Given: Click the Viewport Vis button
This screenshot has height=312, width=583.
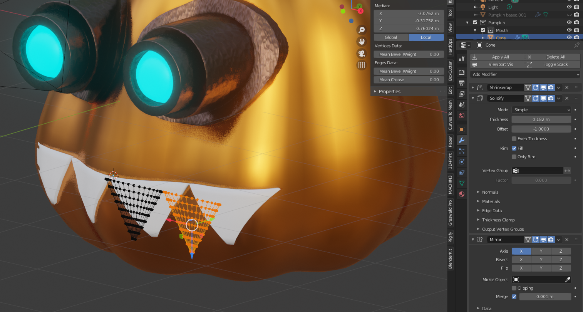Looking at the screenshot, I should coord(498,64).
